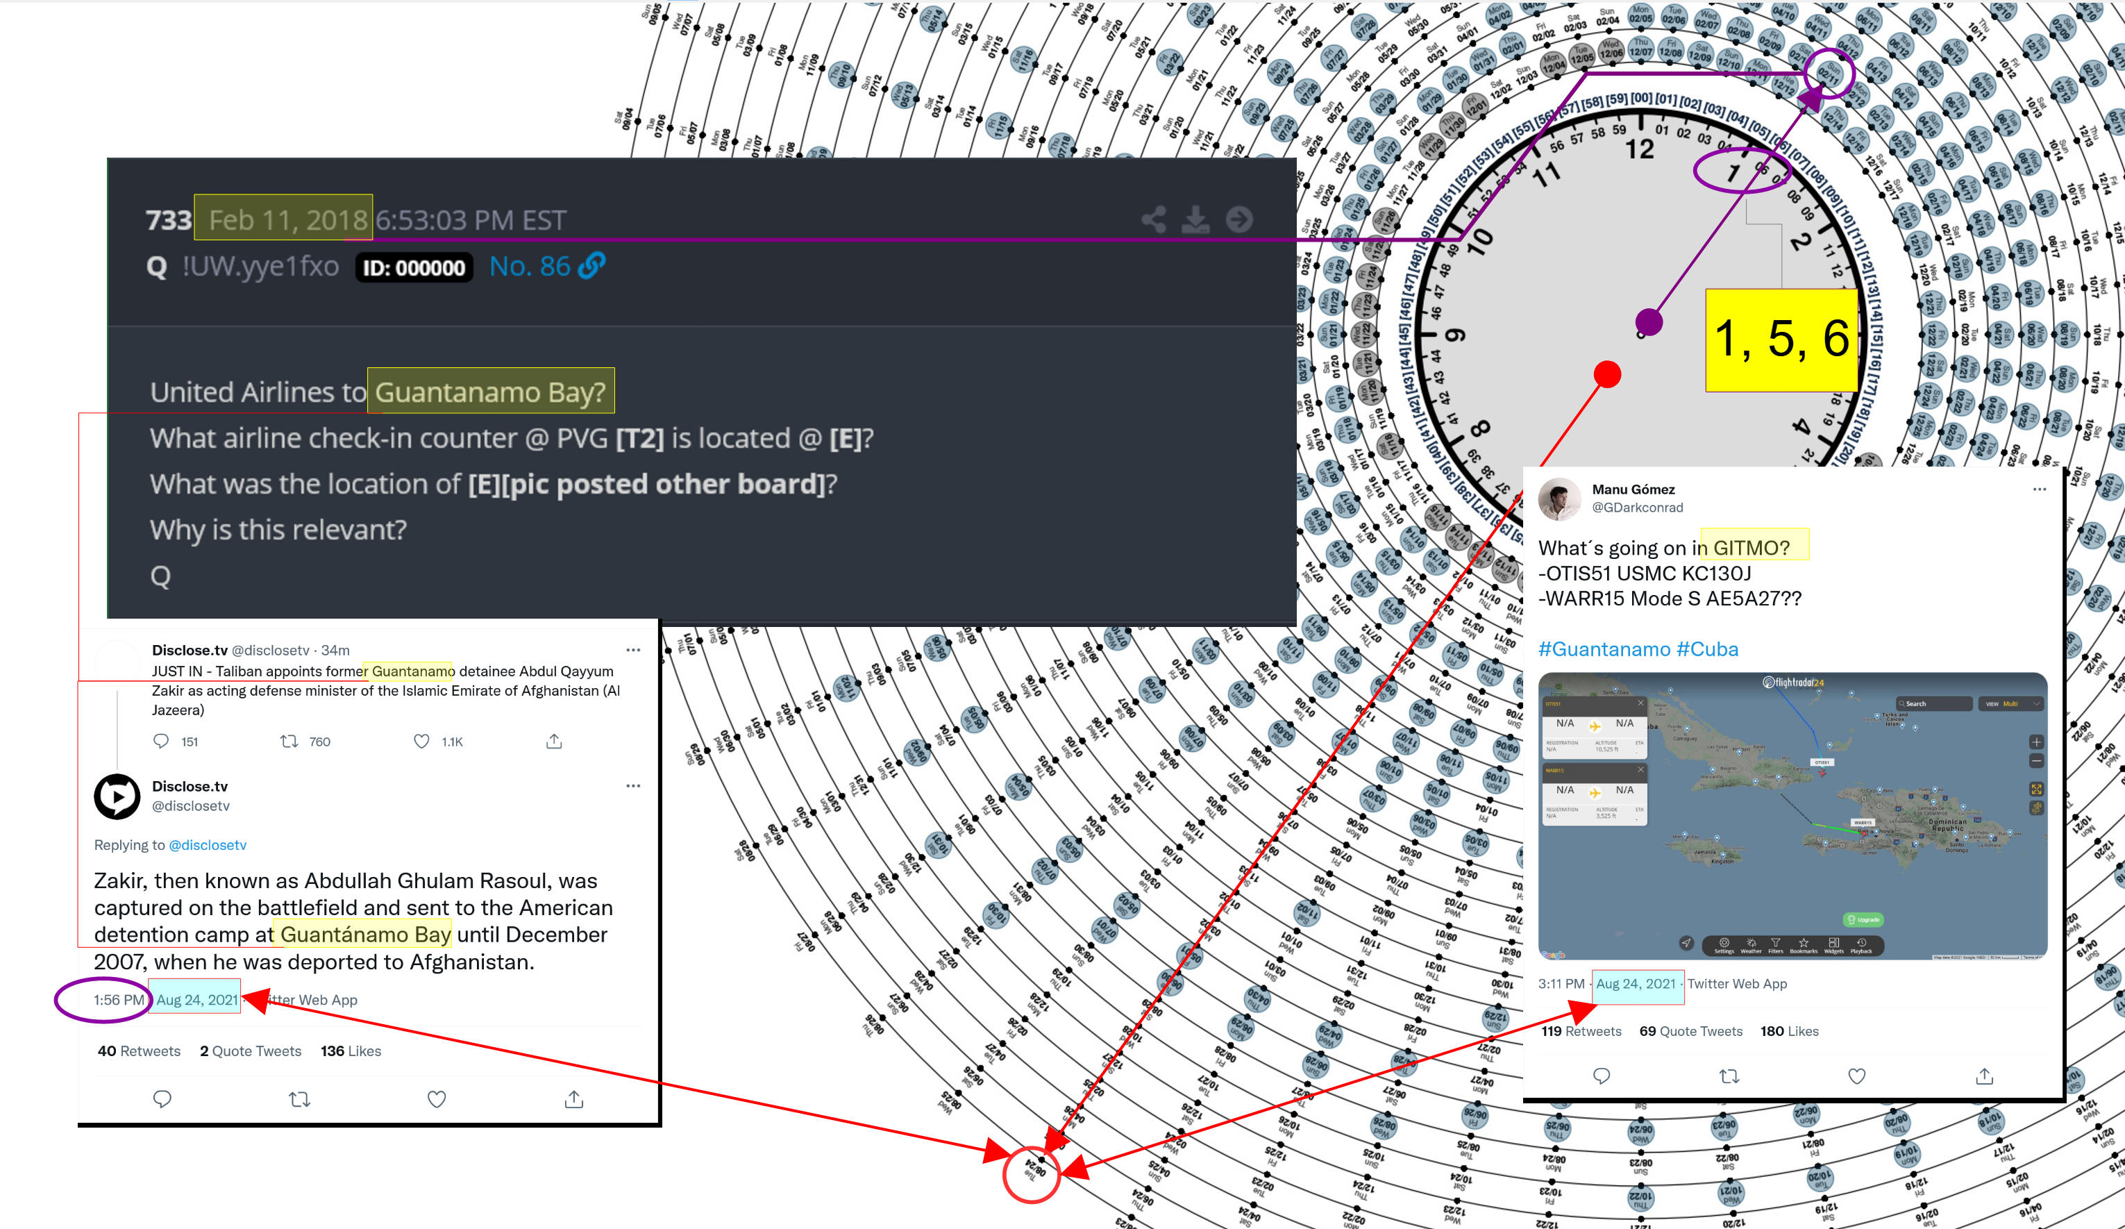Click the green Upgrade button on map
The height and width of the screenshot is (1229, 2125).
[x=1865, y=920]
